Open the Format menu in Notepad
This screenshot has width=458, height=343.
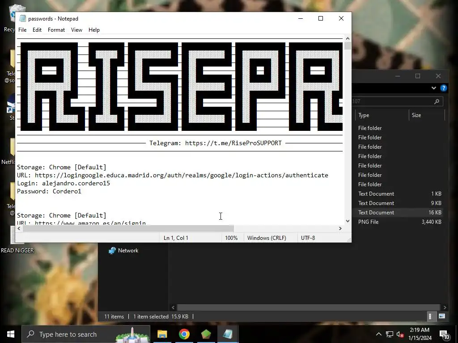point(56,30)
